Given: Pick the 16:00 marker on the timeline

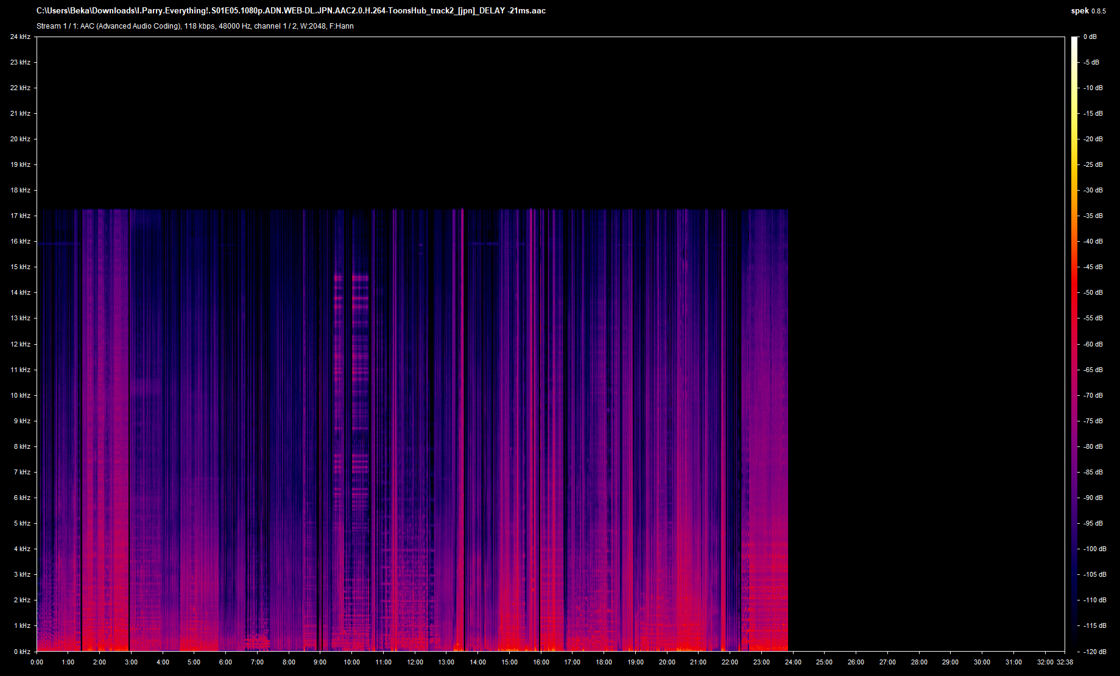Looking at the screenshot, I should click(541, 662).
